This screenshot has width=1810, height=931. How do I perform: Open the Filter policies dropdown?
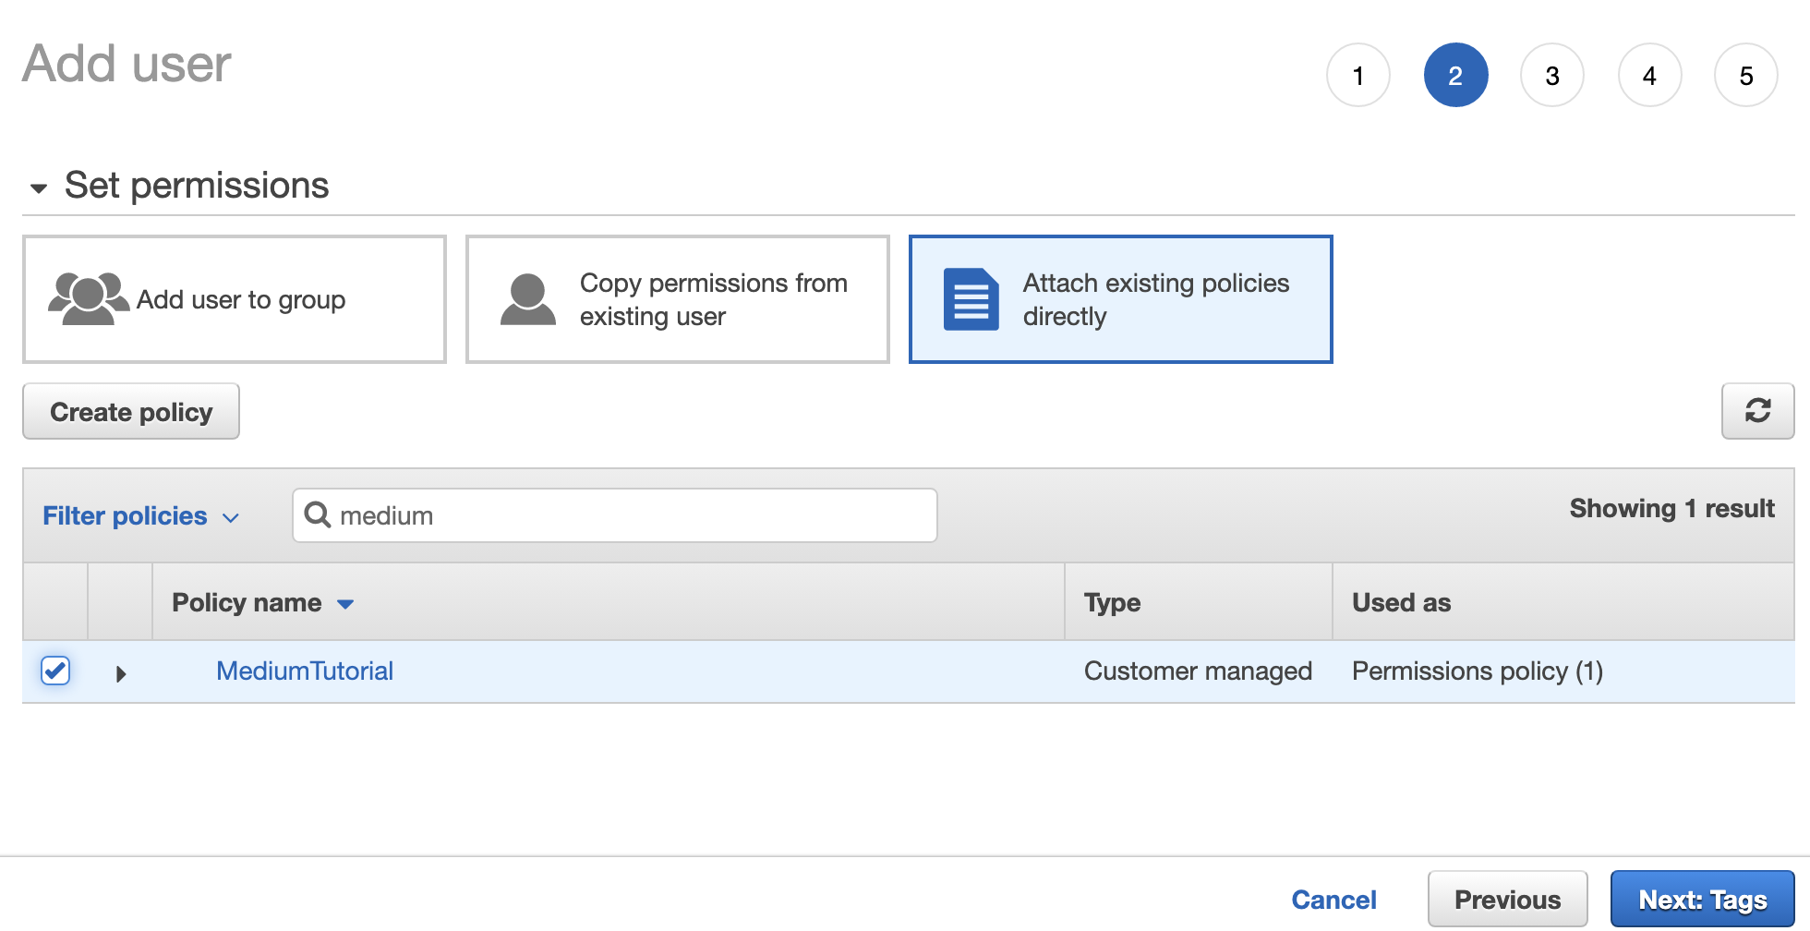(x=140, y=516)
